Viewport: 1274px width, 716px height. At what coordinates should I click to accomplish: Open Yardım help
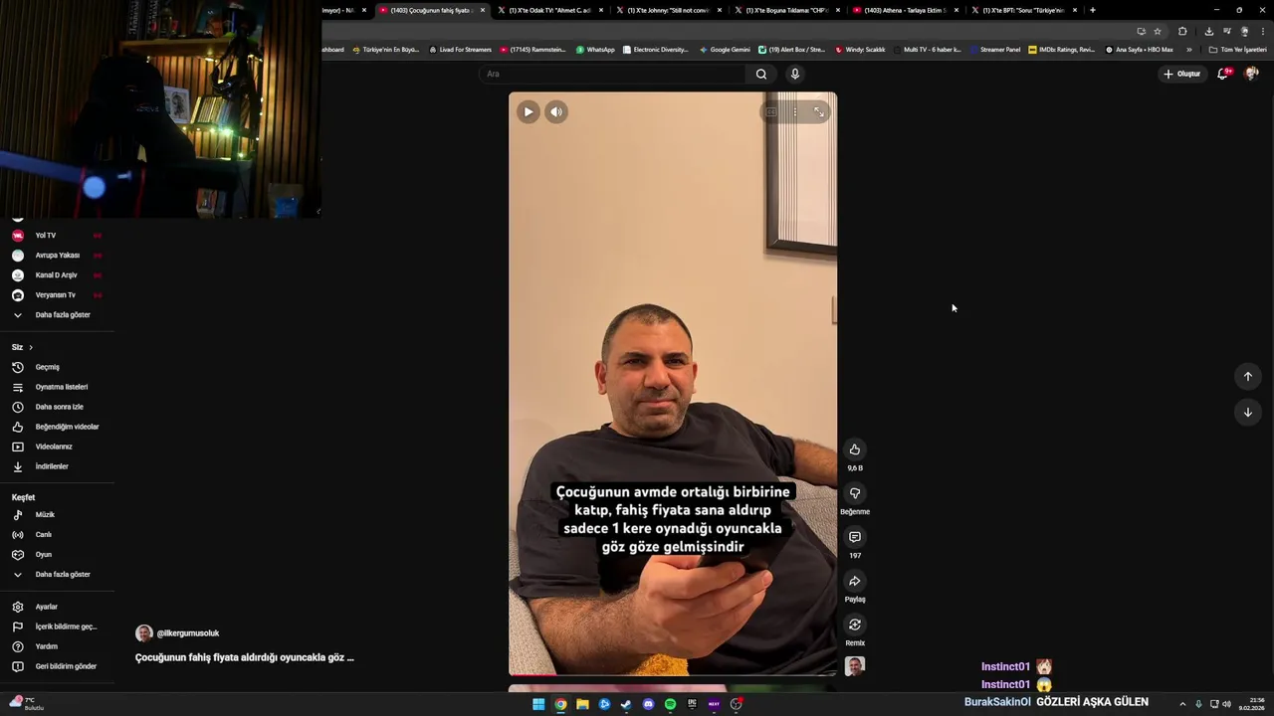click(57, 646)
